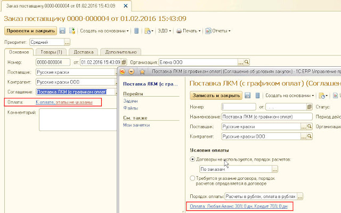This screenshot has height=213, width=341.
Task: Select "Требуется указание договора" radio option
Action: pyautogui.click(x=192, y=178)
